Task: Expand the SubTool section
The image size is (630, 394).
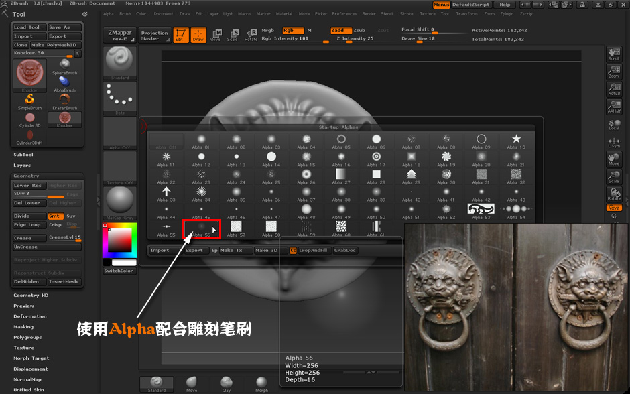Action: coord(23,155)
